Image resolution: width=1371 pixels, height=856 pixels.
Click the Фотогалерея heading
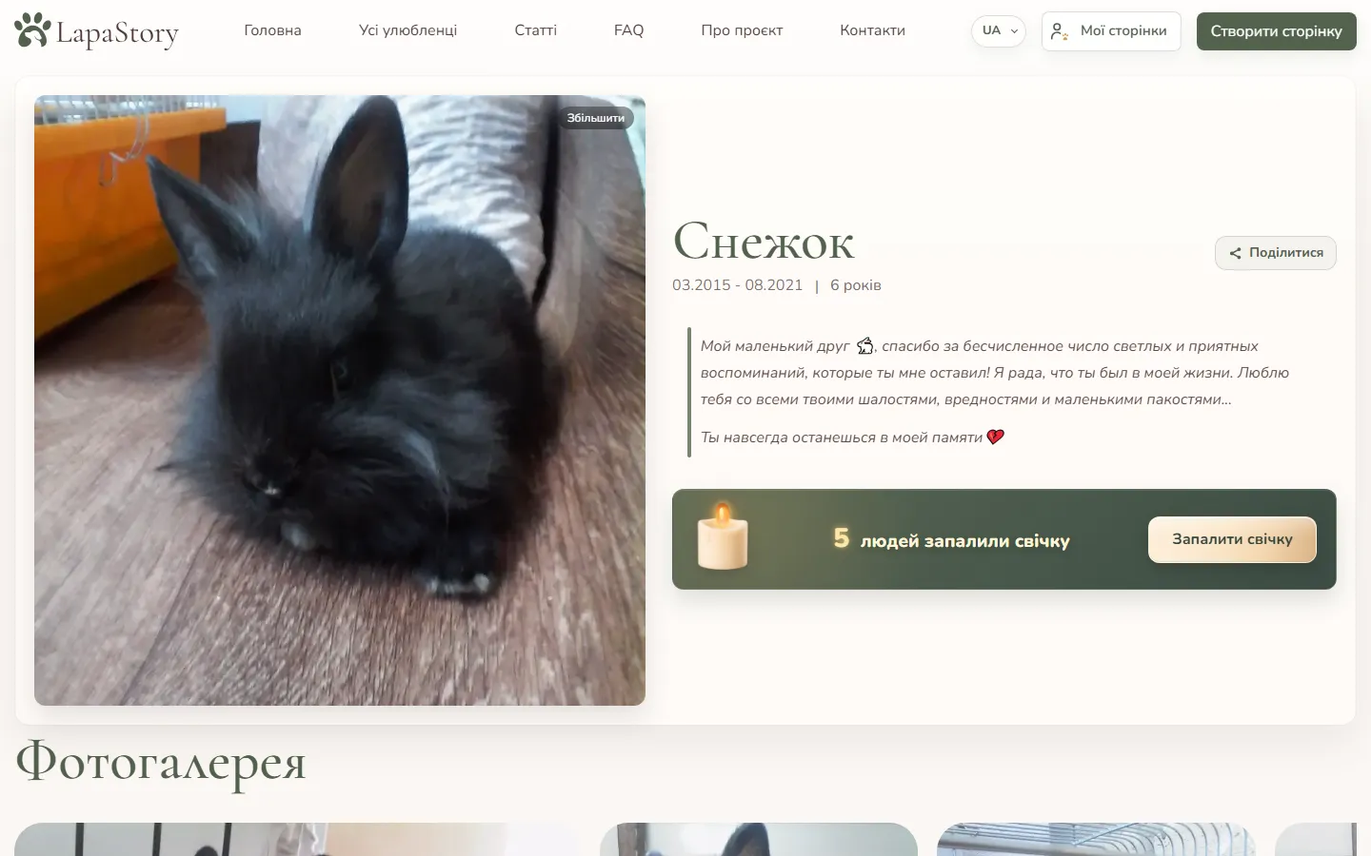pos(161,764)
